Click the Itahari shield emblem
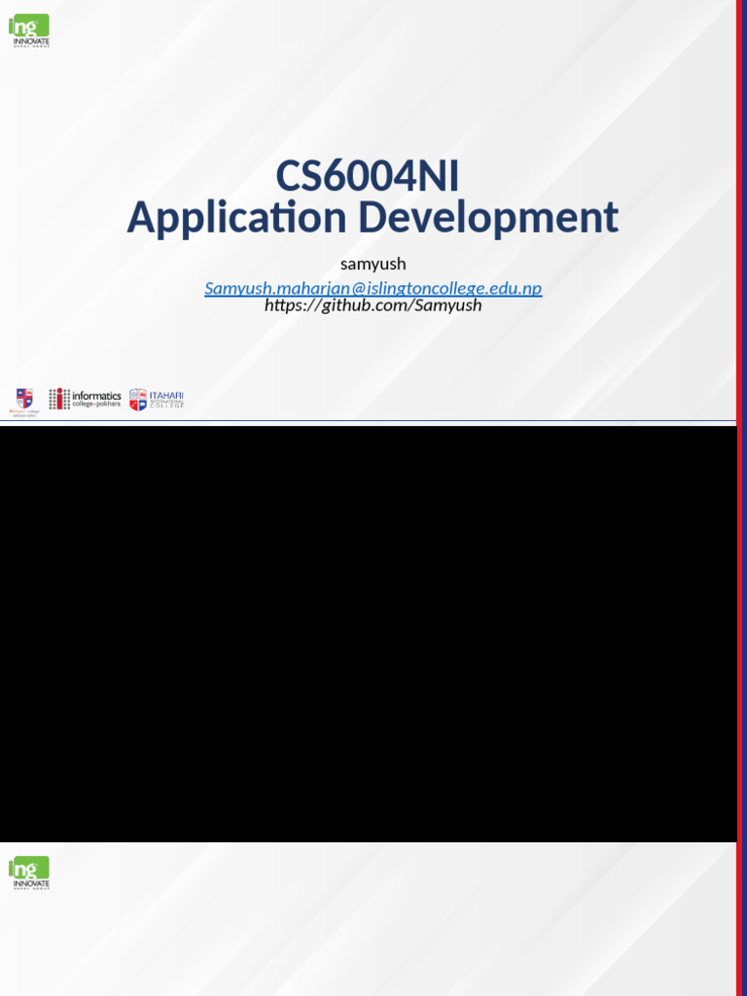The width and height of the screenshot is (747, 996). point(138,400)
